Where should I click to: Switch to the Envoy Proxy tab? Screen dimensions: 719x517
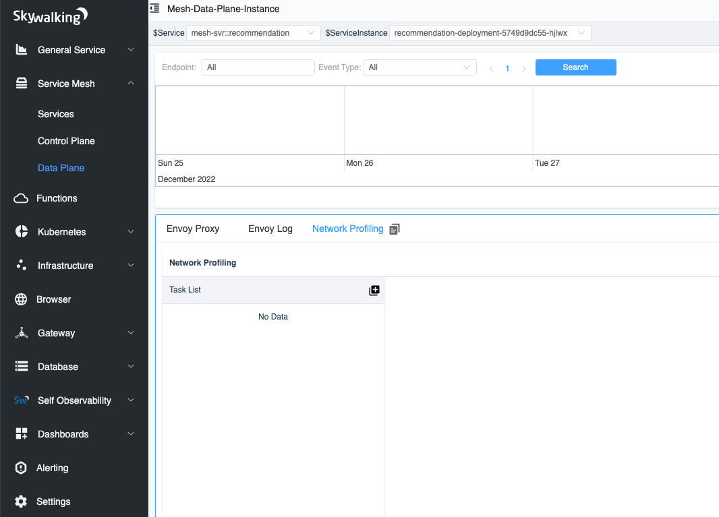click(193, 229)
